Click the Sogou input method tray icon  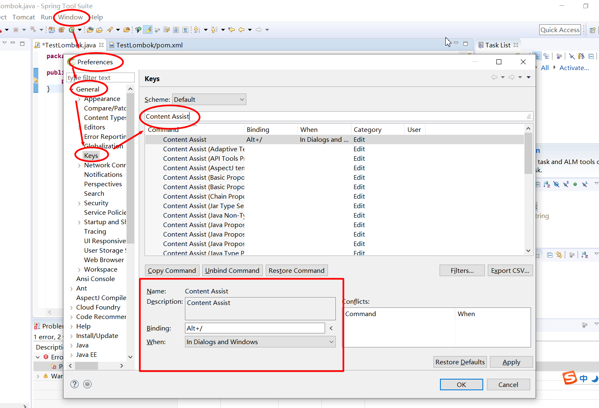[x=570, y=378]
